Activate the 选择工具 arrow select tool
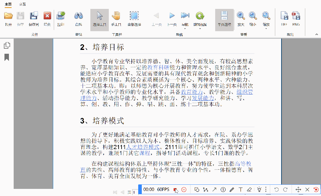Viewport: 321px width, 196px height. coord(100,20)
